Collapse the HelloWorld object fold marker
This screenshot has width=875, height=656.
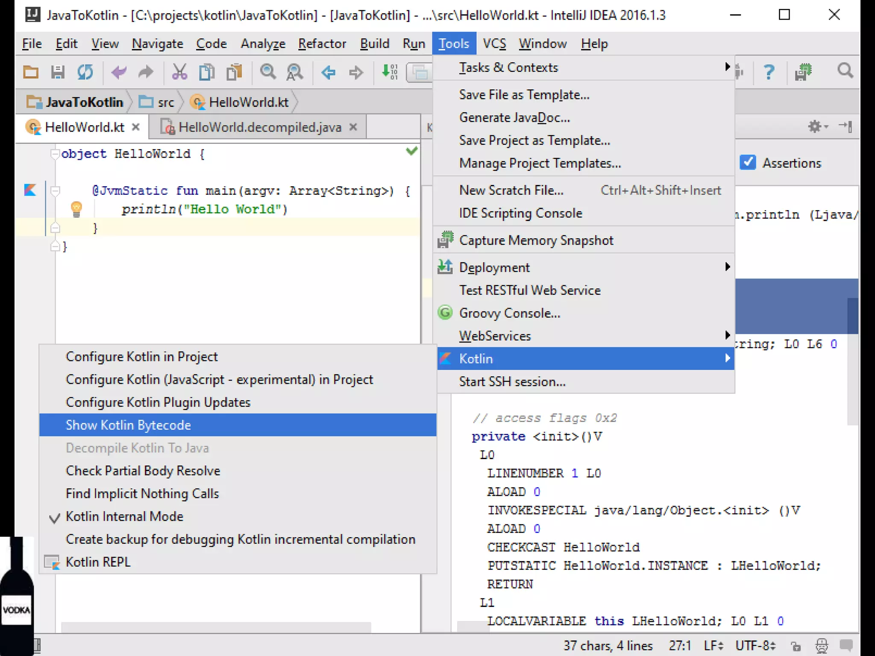point(55,154)
